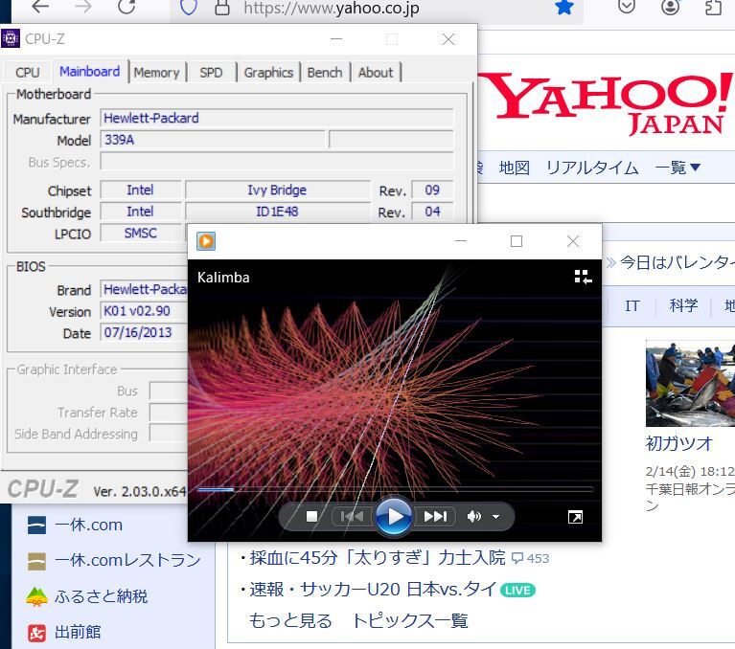
Task: Click the Hewlett-Packard manufacturer field
Action: pyautogui.click(x=277, y=118)
